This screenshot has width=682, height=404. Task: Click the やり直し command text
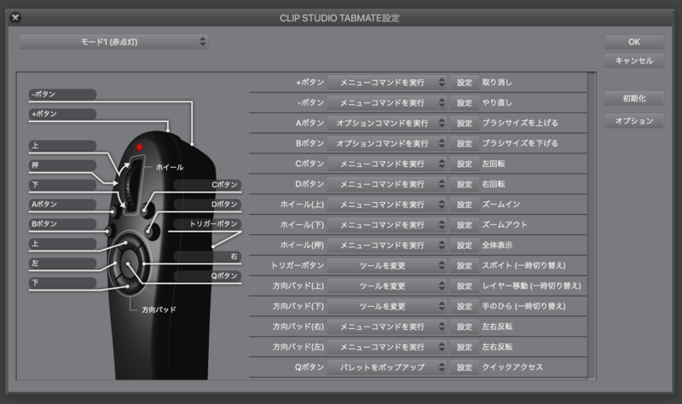[497, 102]
